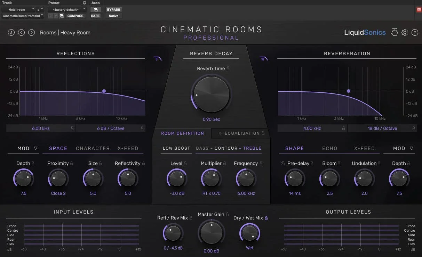Click the Reflections filter curve handle point
422x257 pixels.
click(104, 91)
